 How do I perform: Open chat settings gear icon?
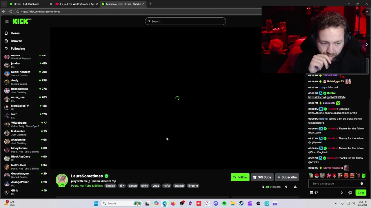tap(341, 193)
